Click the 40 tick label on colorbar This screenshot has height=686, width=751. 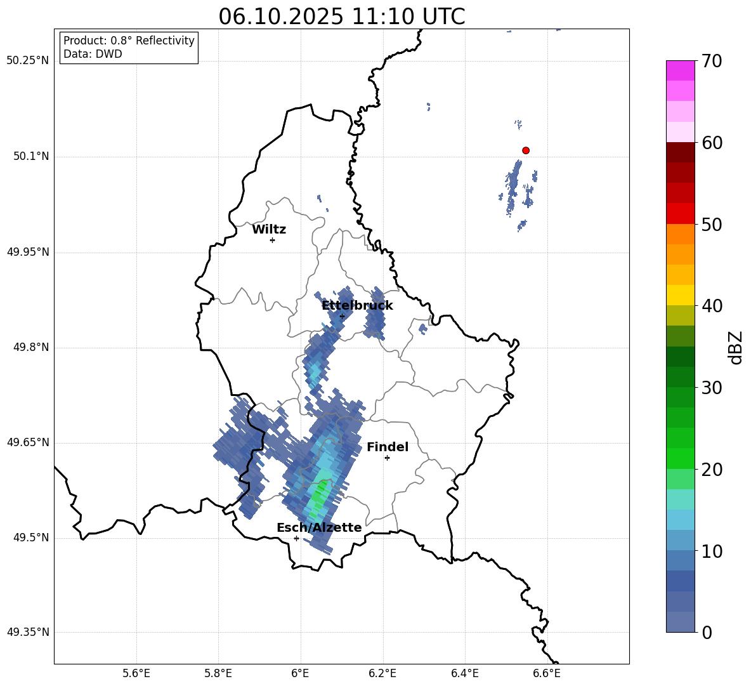tap(712, 306)
